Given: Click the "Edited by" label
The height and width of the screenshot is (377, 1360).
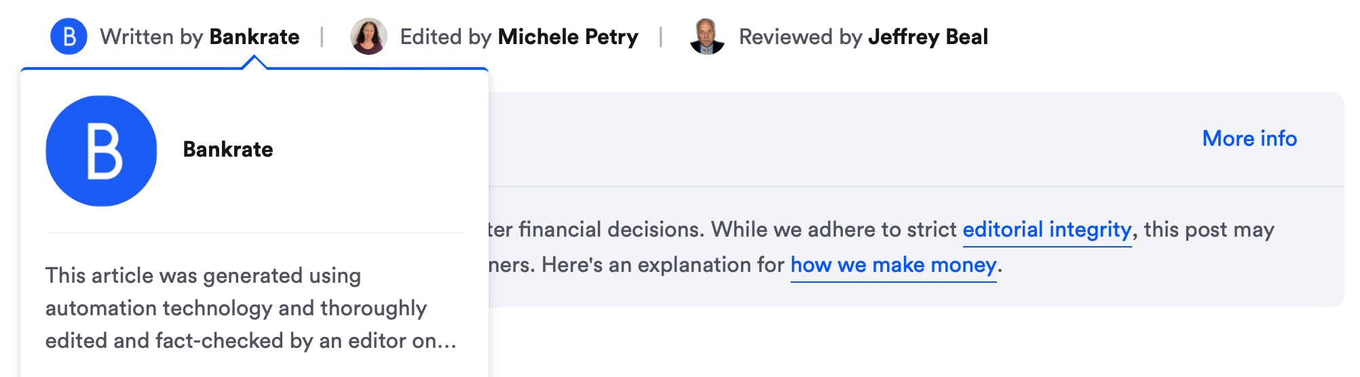Looking at the screenshot, I should pos(445,37).
